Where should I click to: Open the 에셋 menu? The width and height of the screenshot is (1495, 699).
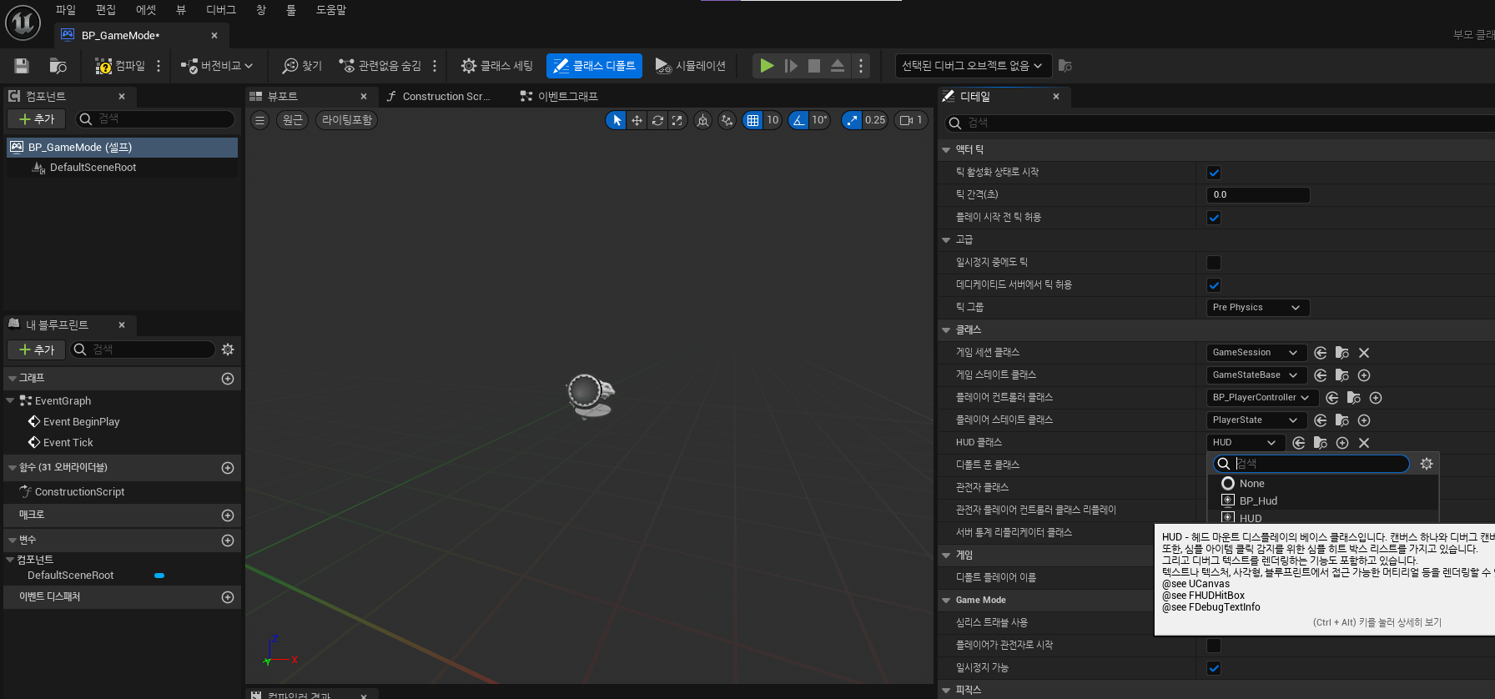[x=146, y=10]
